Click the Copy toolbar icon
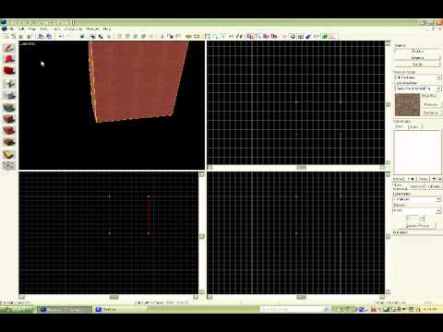Screen dimensions: 443x332 tap(171, 36)
